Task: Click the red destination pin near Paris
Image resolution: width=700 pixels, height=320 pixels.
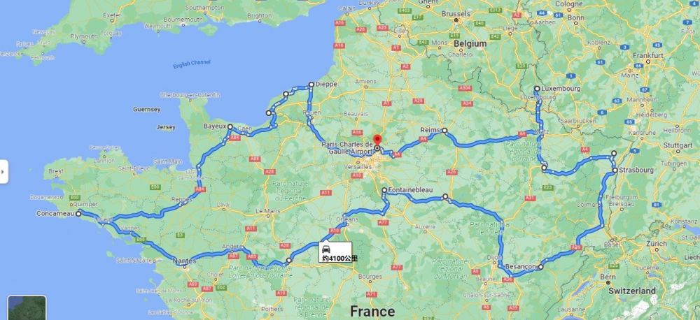Action: (377, 140)
